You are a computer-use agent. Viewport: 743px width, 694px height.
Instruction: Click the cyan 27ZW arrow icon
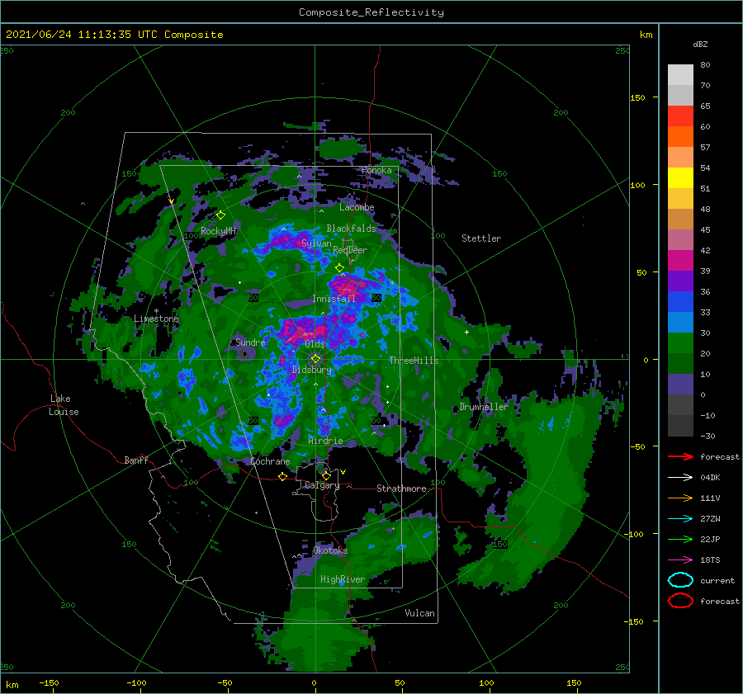[x=680, y=519]
